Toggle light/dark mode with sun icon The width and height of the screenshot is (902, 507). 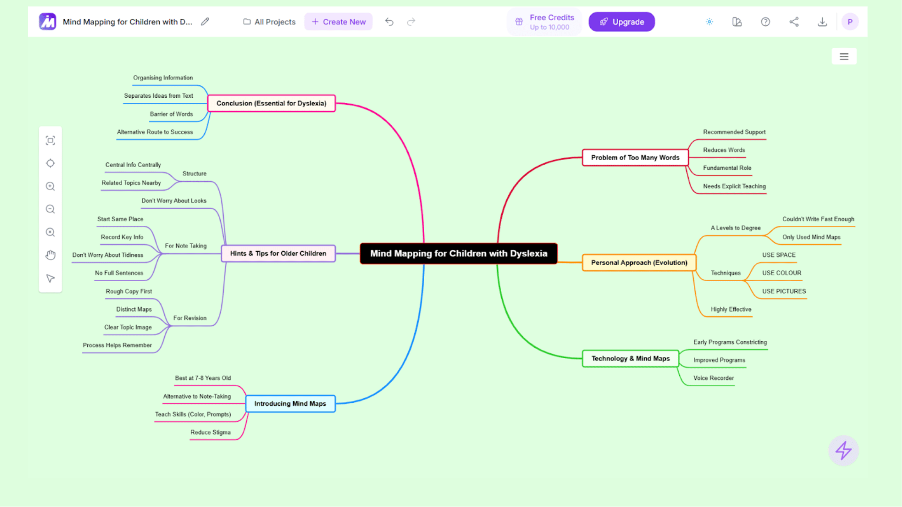pyautogui.click(x=709, y=22)
